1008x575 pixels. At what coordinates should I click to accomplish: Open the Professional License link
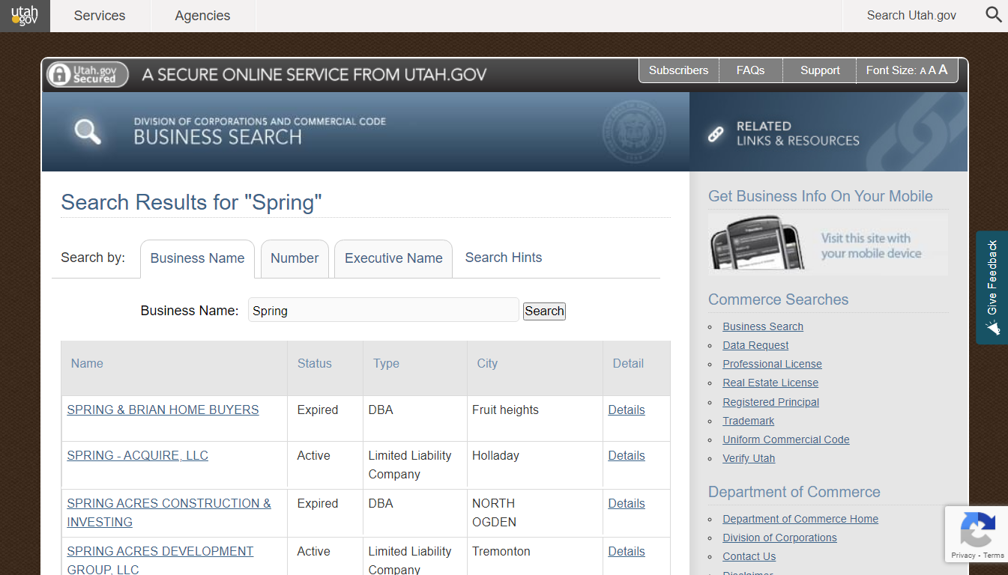point(772,364)
